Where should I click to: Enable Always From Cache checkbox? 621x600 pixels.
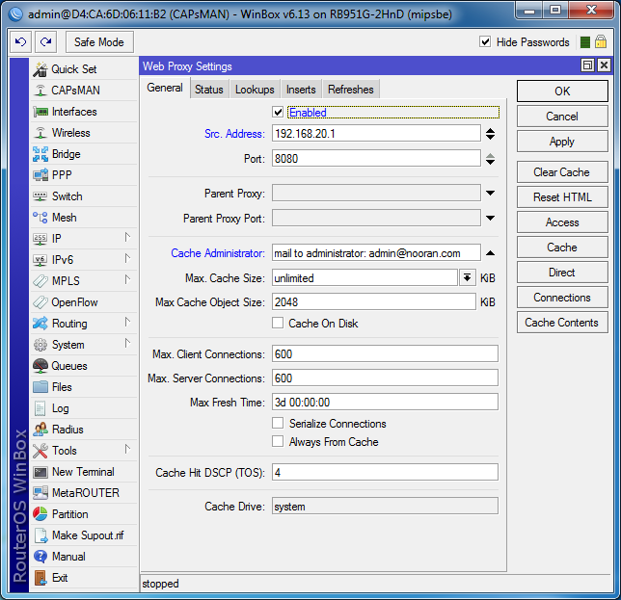pos(278,441)
